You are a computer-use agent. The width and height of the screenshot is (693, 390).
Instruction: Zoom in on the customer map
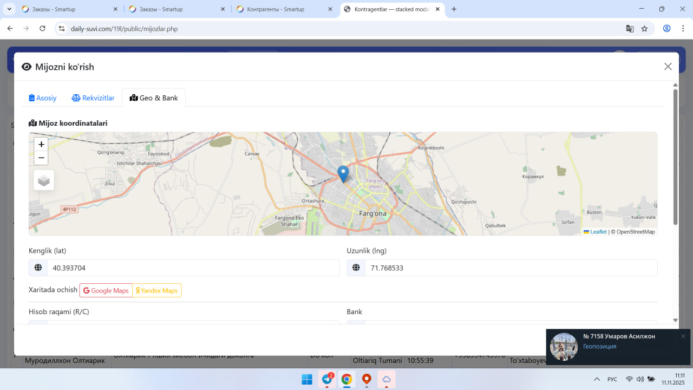pyautogui.click(x=41, y=144)
